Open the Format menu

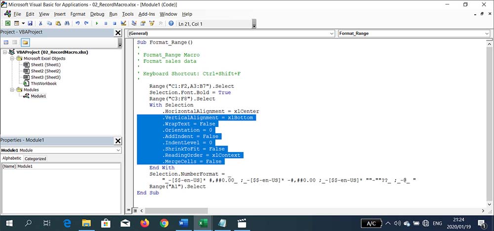(x=78, y=14)
